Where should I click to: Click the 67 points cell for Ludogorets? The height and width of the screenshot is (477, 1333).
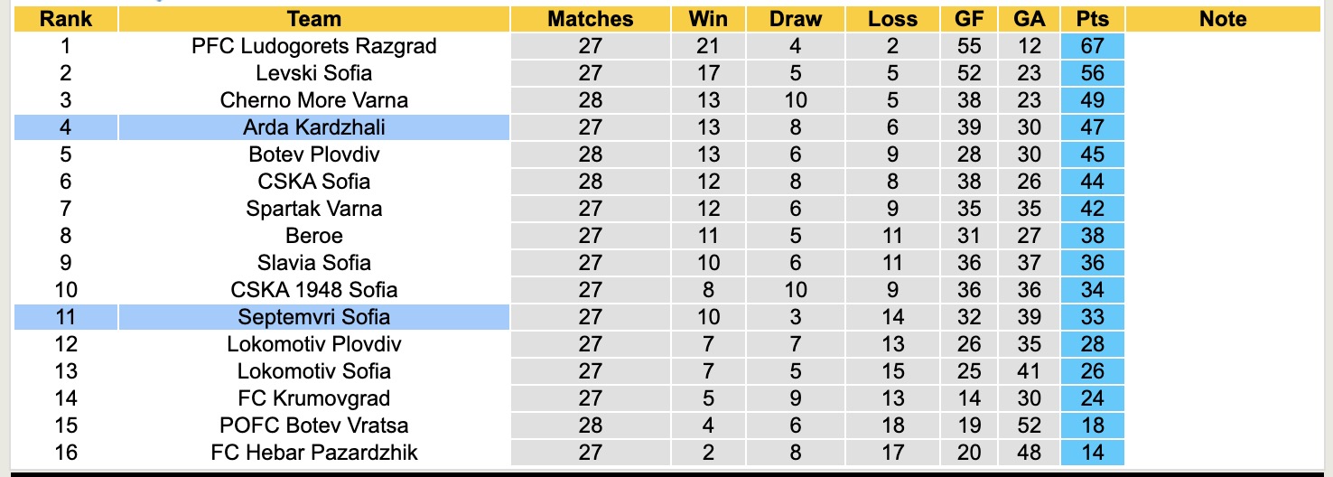1093,46
